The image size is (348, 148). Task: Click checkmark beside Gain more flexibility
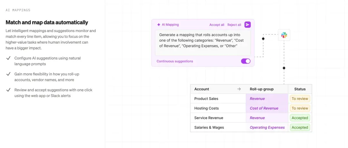point(8,74)
